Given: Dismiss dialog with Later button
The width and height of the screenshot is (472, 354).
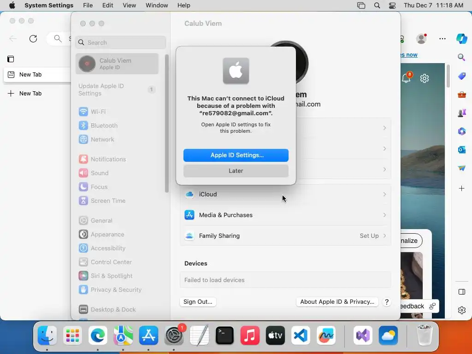Looking at the screenshot, I should (x=236, y=171).
